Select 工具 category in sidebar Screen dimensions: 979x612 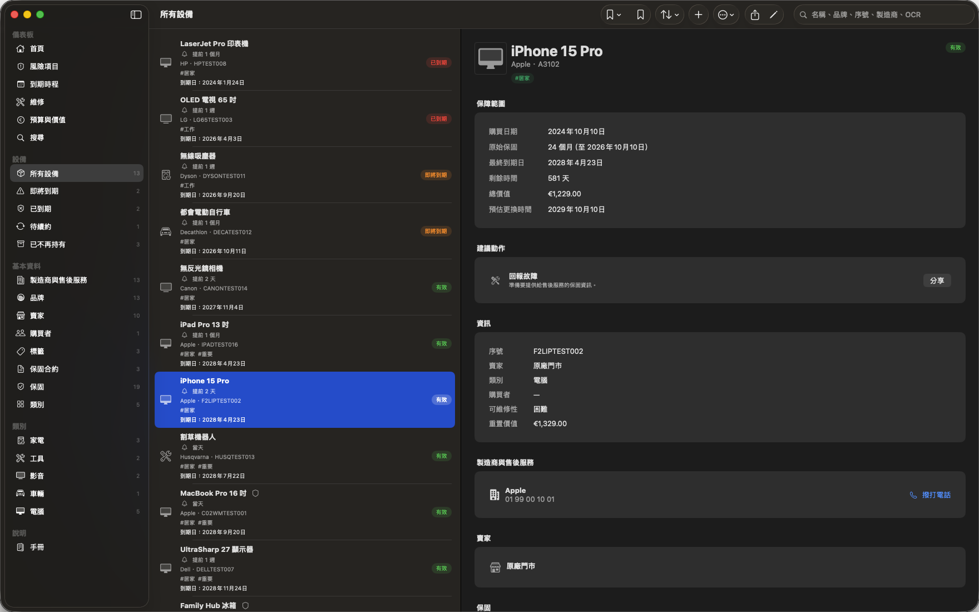click(77, 458)
